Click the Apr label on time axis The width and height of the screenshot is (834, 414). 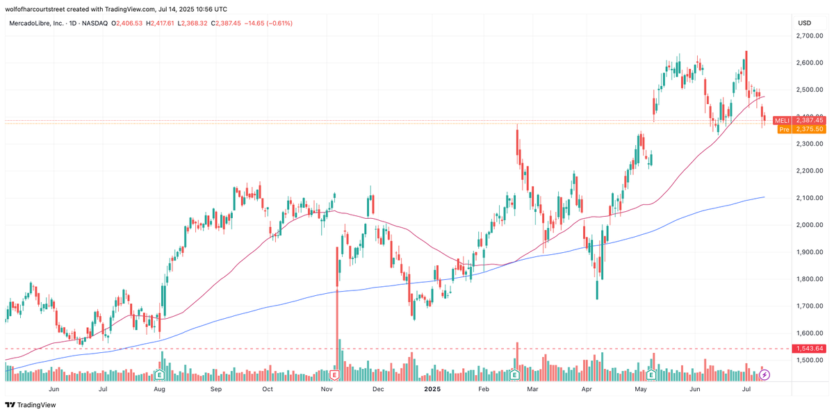(x=586, y=390)
